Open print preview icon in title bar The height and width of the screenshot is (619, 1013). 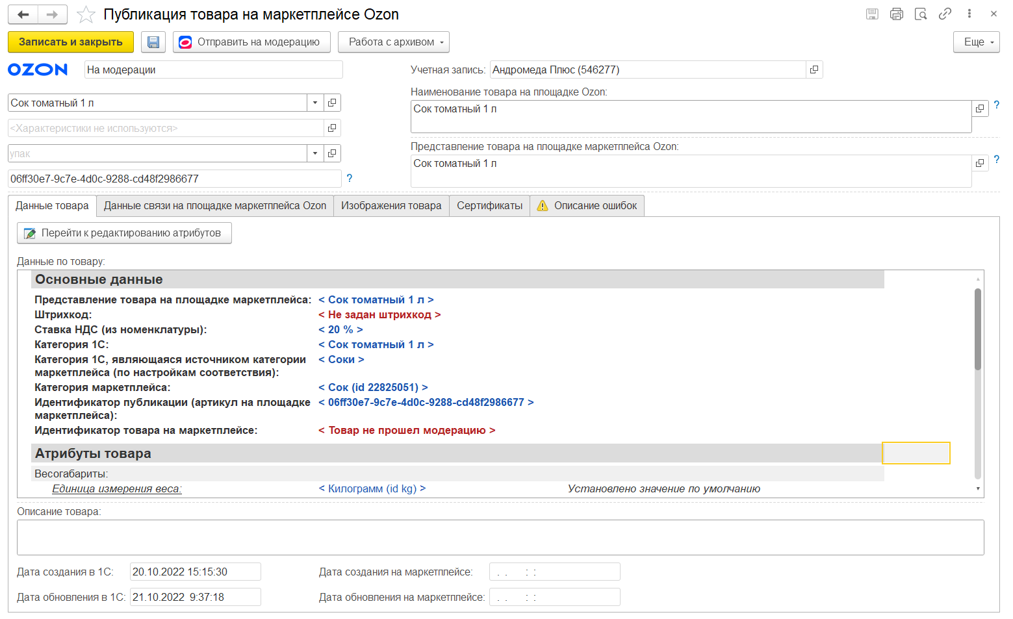(x=921, y=14)
